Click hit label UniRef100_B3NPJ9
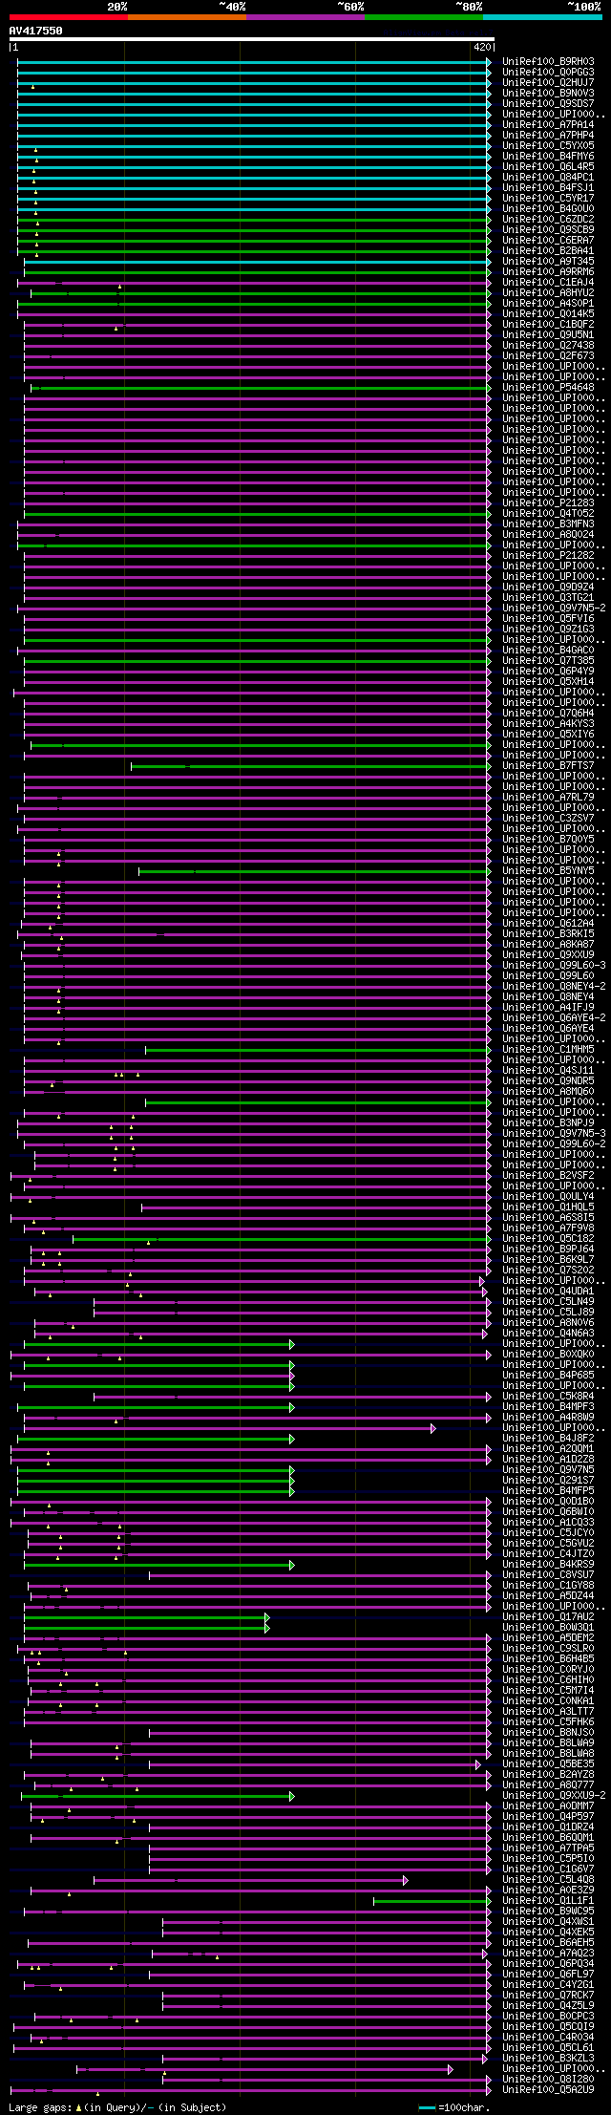This screenshot has width=611, height=2115. coord(548,1122)
